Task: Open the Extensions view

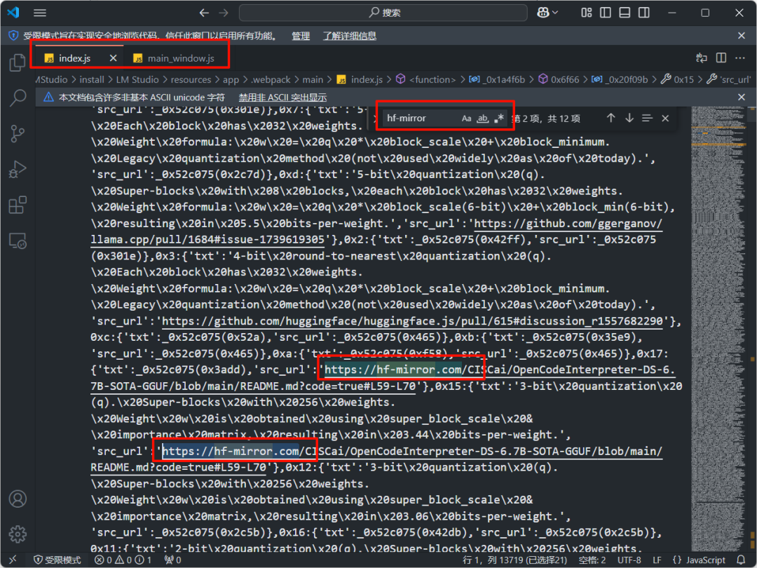Action: 17,205
